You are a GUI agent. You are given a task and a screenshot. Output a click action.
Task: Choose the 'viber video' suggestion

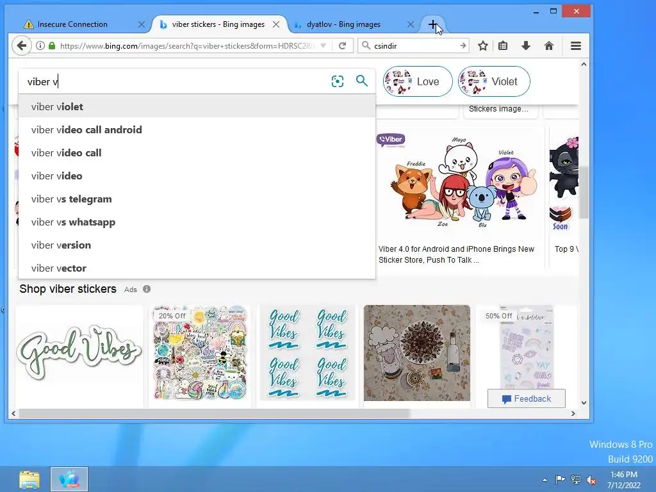pos(197,176)
